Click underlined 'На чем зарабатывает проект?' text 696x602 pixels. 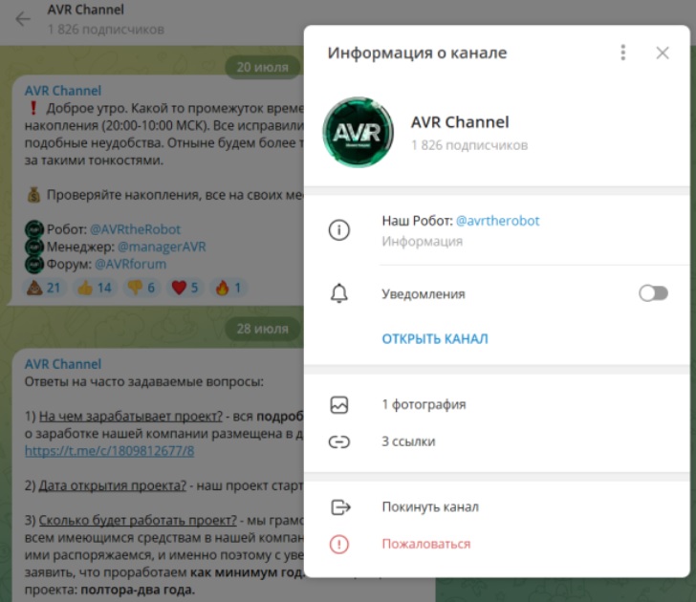point(130,417)
